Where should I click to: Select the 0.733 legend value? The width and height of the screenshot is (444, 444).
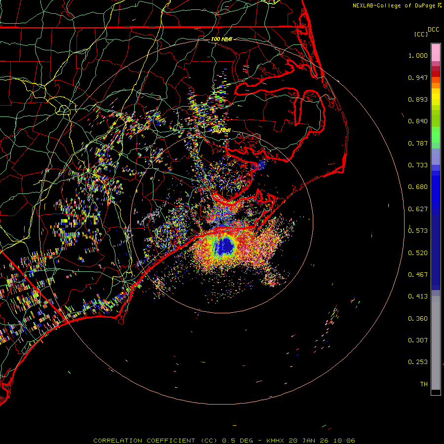pos(418,165)
